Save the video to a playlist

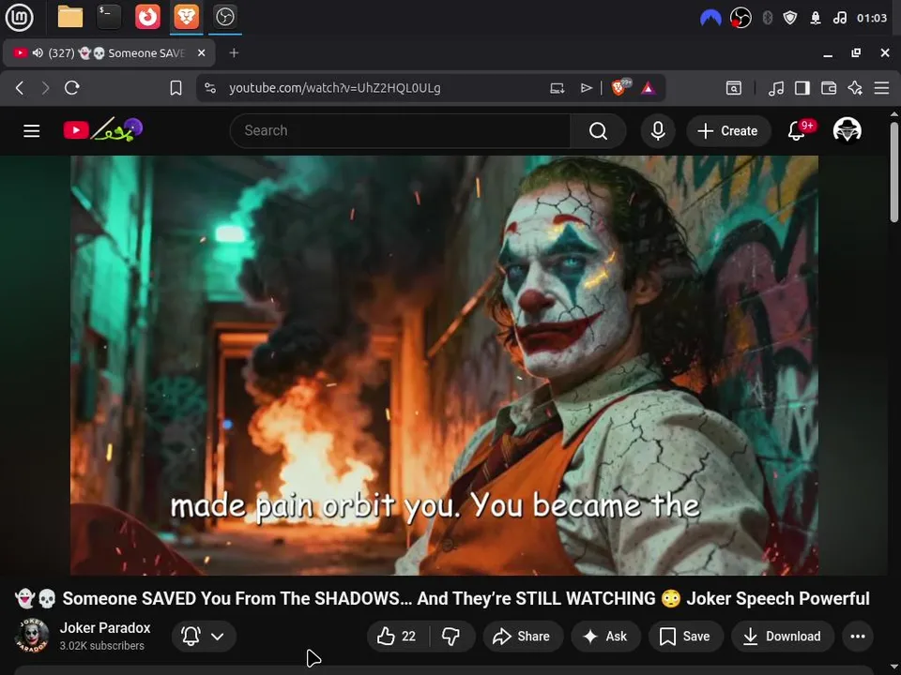pyautogui.click(x=685, y=636)
